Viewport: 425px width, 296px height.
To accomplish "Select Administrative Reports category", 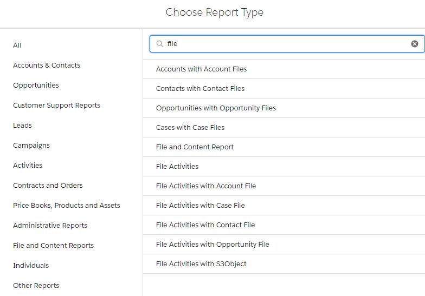I will pyautogui.click(x=50, y=226).
